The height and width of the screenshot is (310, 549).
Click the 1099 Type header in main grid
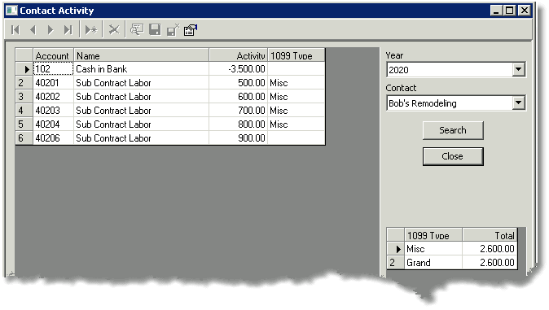point(296,55)
